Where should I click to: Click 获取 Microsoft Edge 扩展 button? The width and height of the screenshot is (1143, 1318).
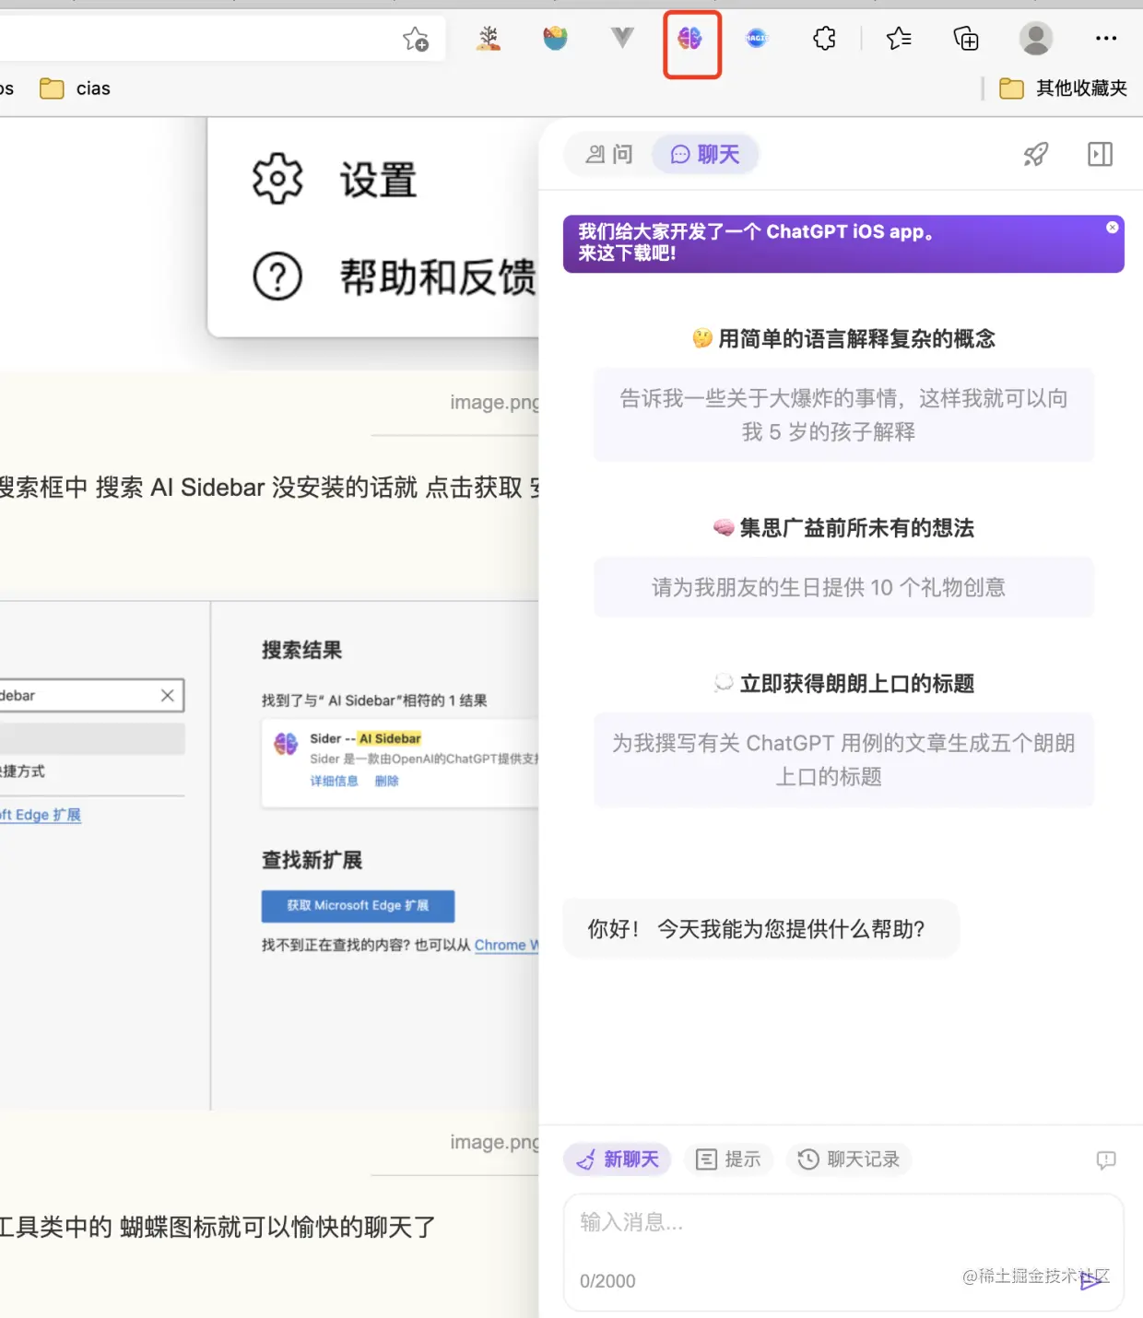pyautogui.click(x=358, y=906)
